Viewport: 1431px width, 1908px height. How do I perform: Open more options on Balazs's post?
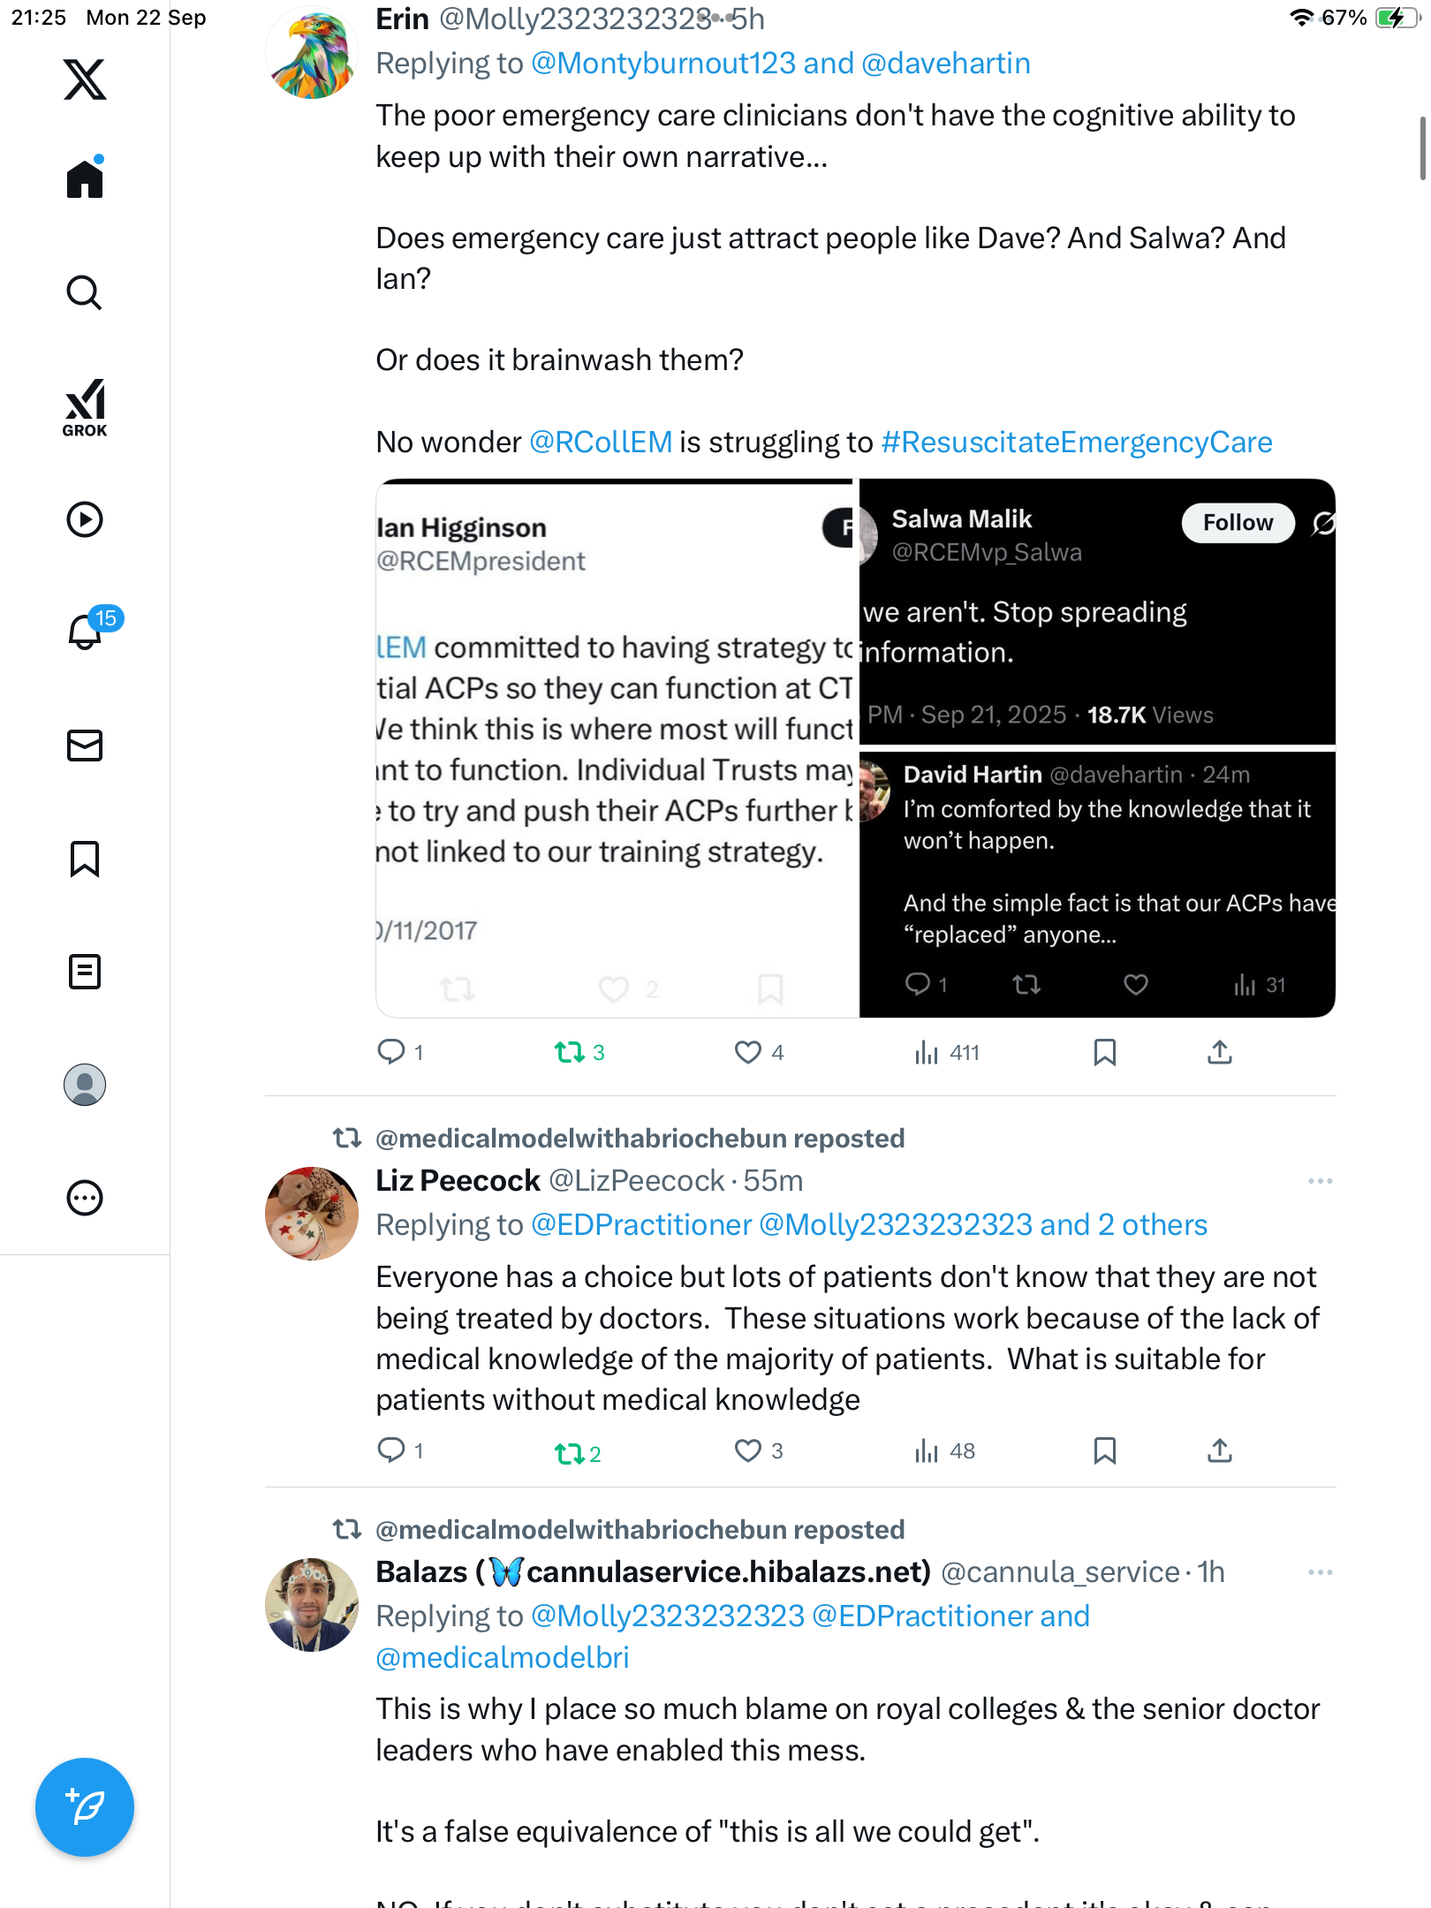coord(1320,1572)
